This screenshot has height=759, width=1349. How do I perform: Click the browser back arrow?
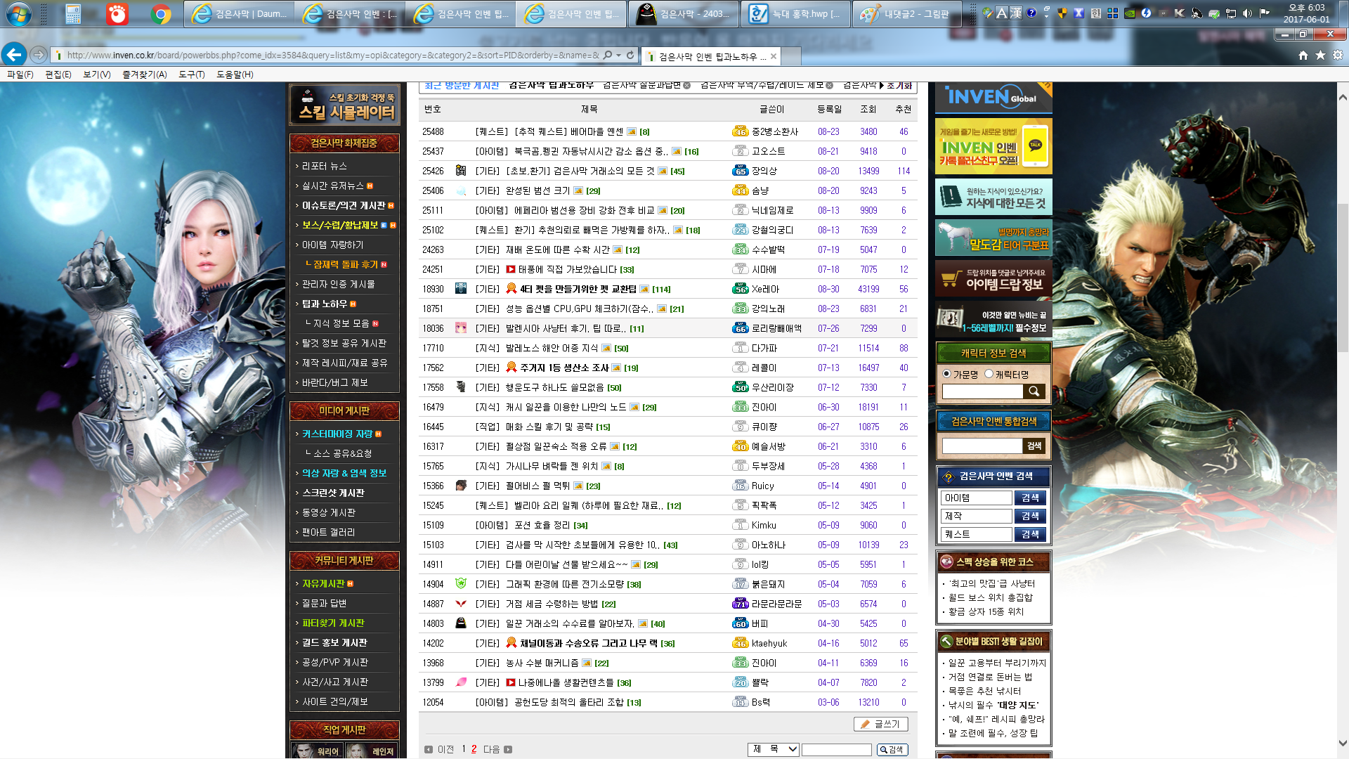(15, 56)
